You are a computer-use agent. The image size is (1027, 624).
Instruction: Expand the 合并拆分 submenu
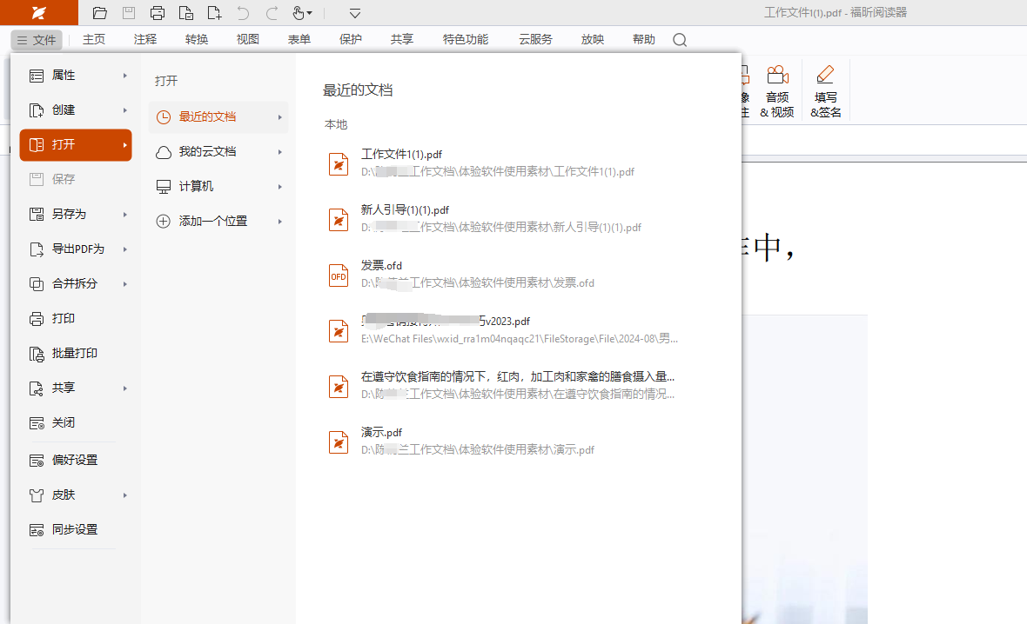(x=76, y=284)
